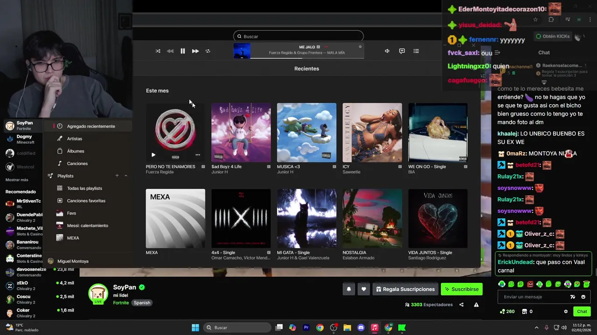Click the Buscar search field in music app

(x=298, y=36)
